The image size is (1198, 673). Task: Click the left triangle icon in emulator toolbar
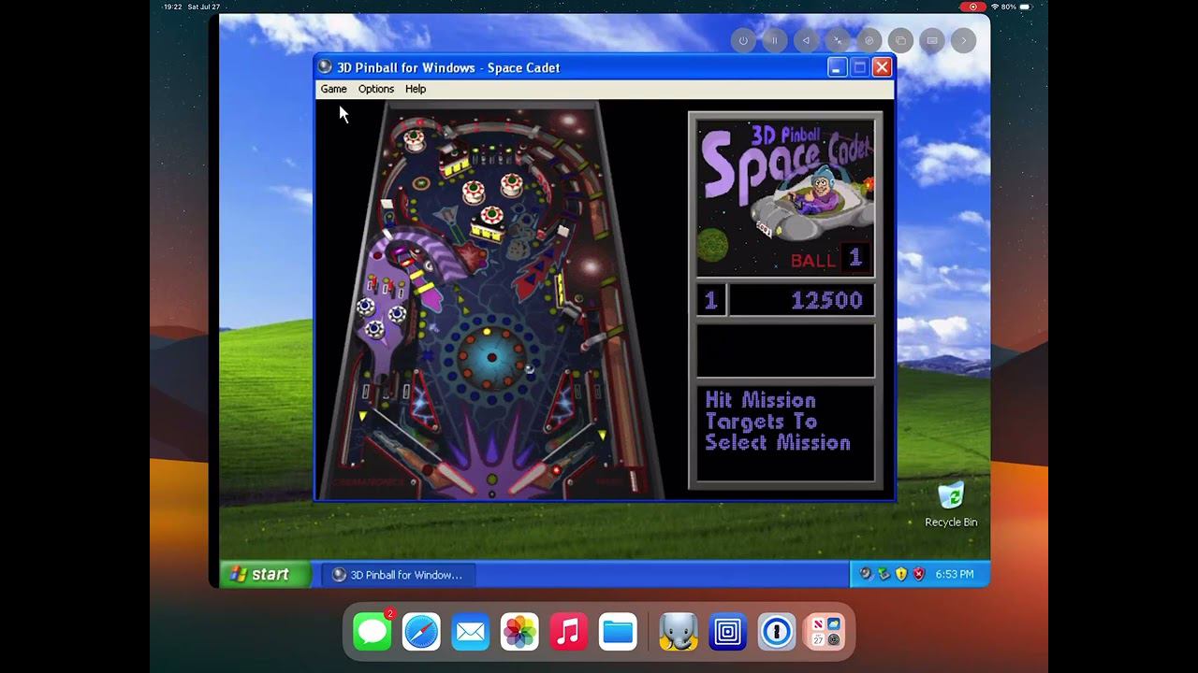(806, 40)
